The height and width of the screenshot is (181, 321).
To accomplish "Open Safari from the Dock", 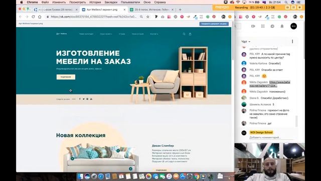I will (x=101, y=176).
